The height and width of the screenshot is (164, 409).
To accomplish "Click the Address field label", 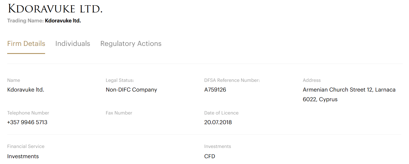I will [x=312, y=80].
